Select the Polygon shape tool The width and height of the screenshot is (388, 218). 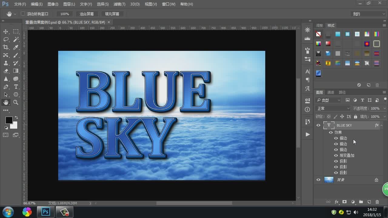tap(16, 94)
